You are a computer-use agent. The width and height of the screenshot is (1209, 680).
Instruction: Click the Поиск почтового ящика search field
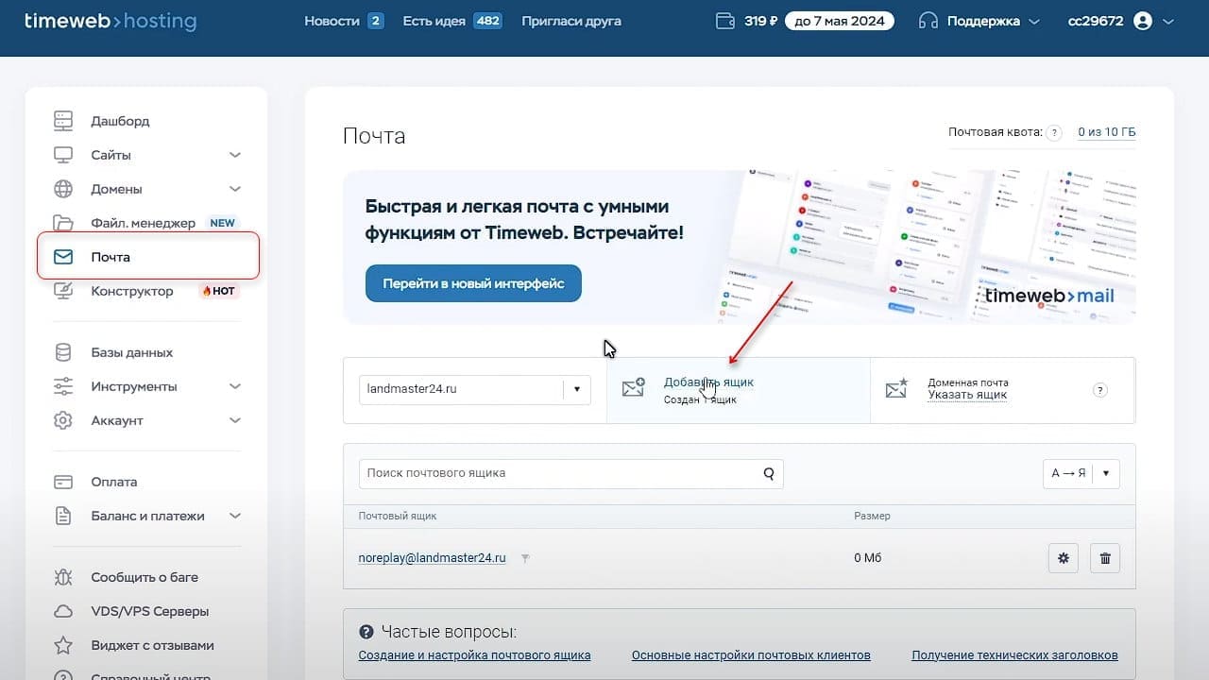coord(571,473)
